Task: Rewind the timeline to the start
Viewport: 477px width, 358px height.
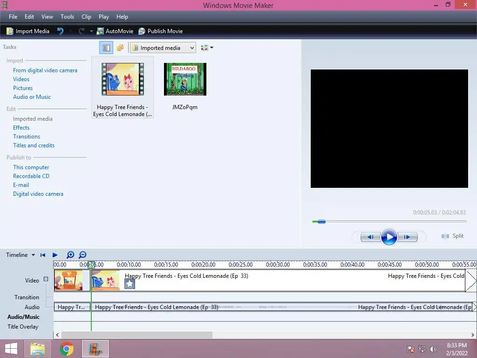Action: pyautogui.click(x=43, y=255)
